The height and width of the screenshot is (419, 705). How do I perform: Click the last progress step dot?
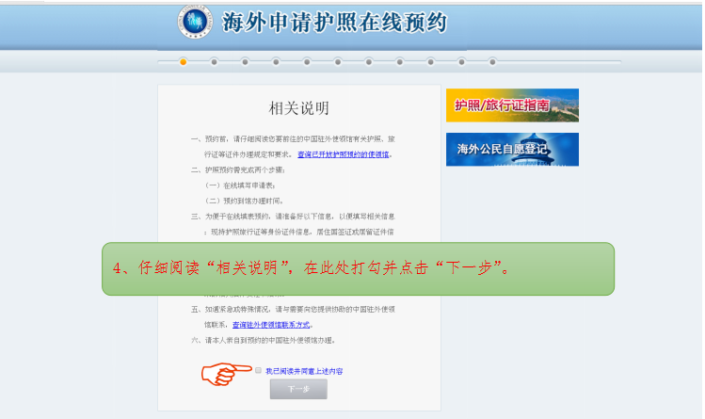click(x=492, y=62)
